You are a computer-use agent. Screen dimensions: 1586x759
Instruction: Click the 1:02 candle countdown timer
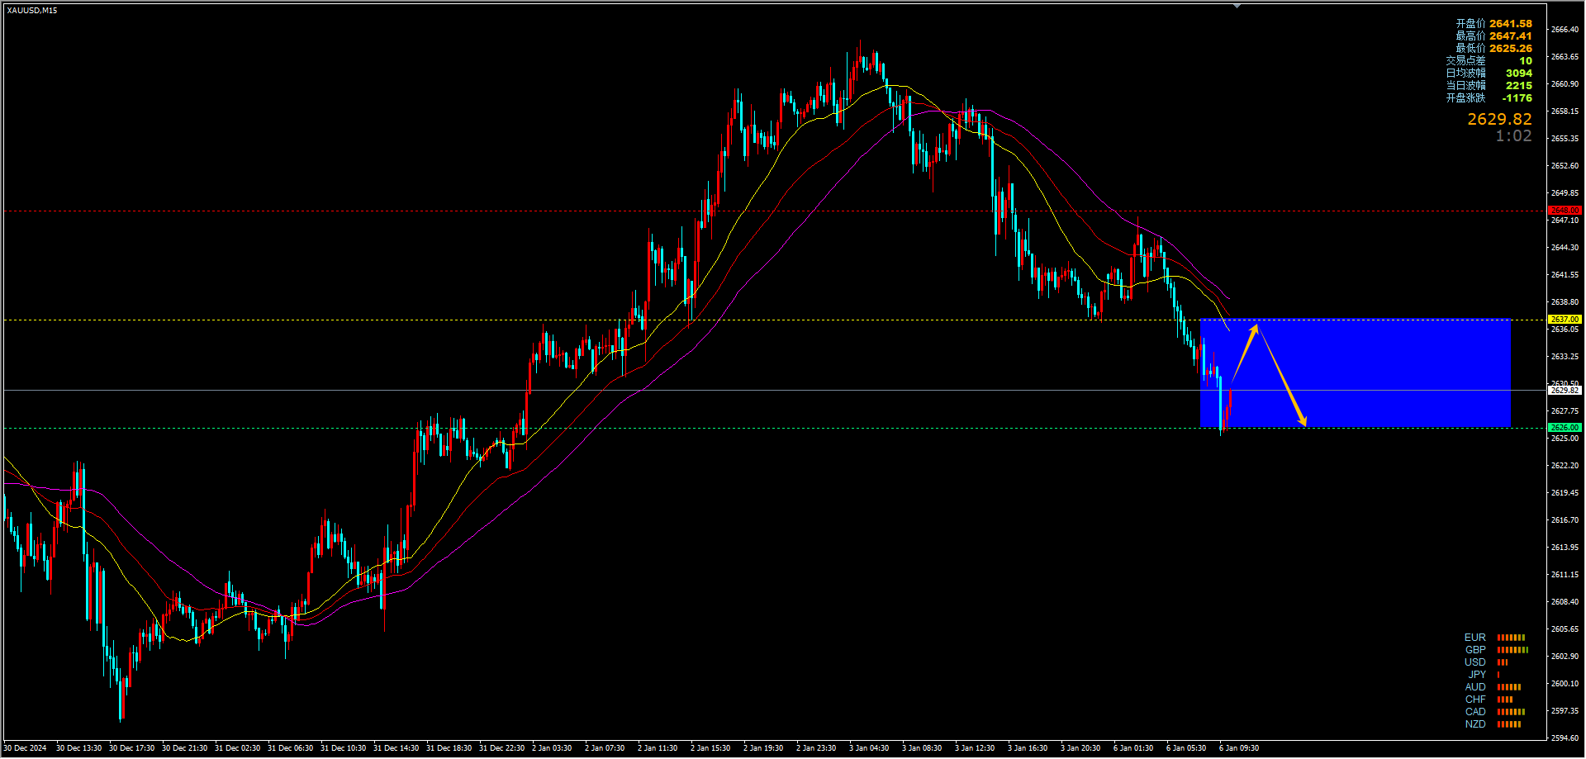1513,136
